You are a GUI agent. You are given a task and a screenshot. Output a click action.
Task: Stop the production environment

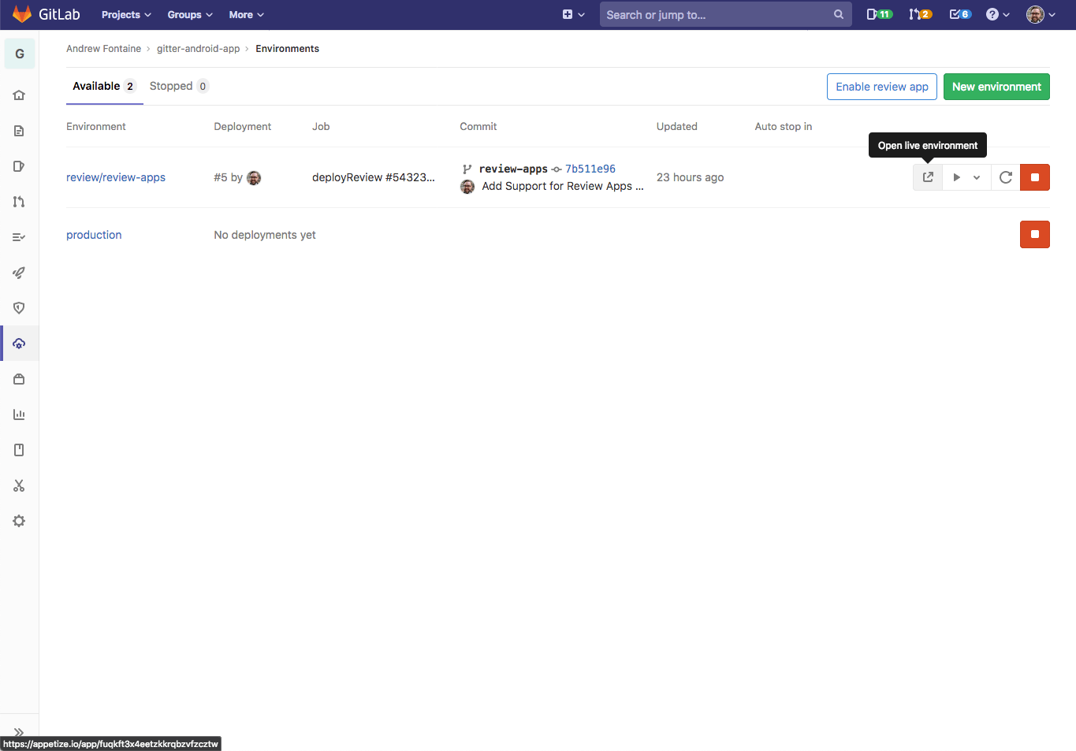1034,234
